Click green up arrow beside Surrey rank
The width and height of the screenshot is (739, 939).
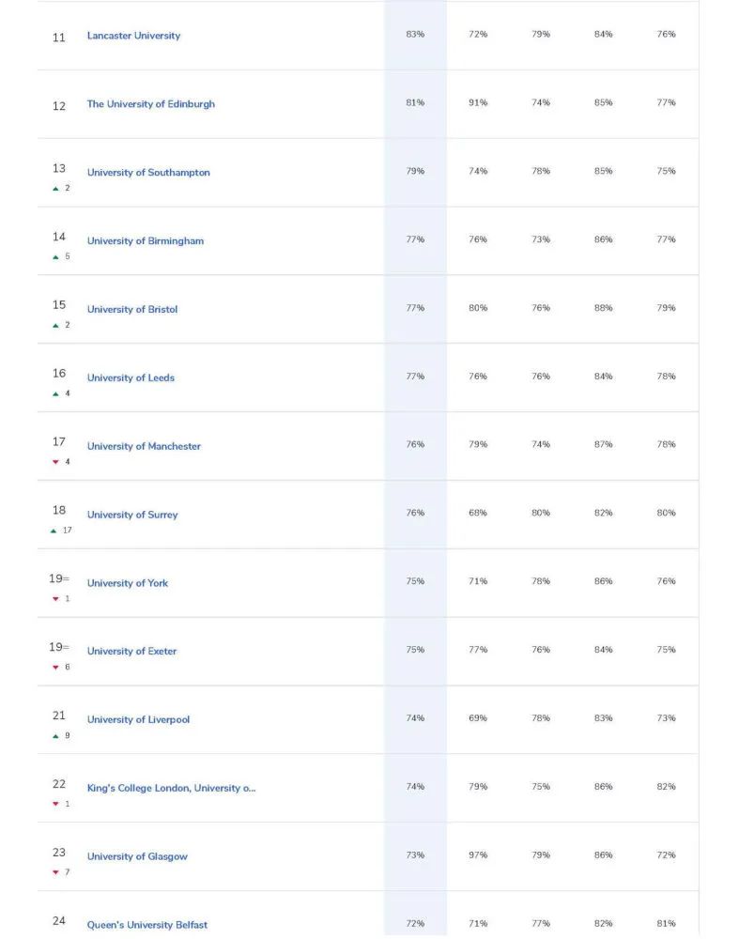[x=54, y=531]
